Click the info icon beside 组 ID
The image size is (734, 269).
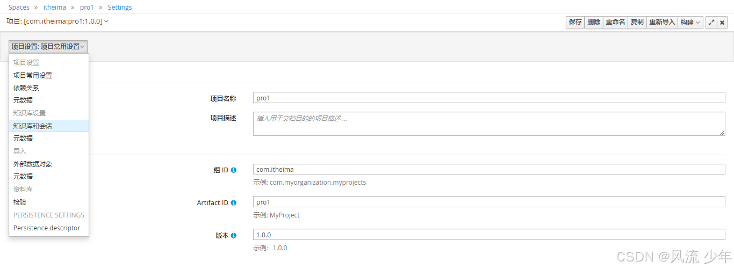[234, 170]
